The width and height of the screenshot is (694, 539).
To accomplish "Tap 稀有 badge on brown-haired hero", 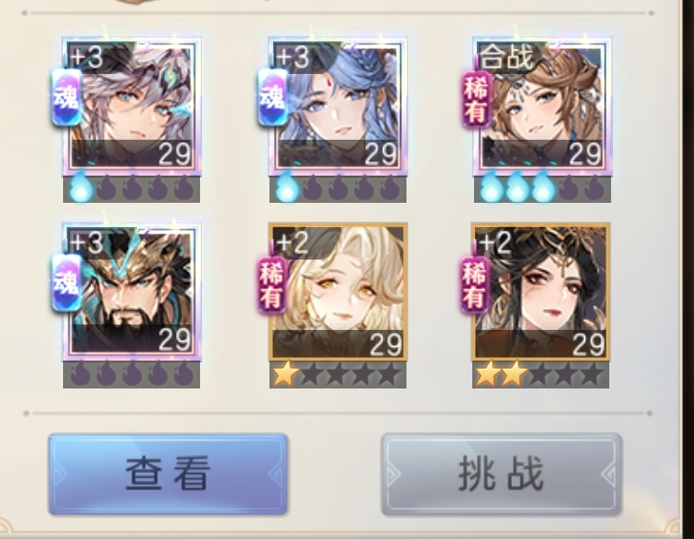I will point(476,100).
